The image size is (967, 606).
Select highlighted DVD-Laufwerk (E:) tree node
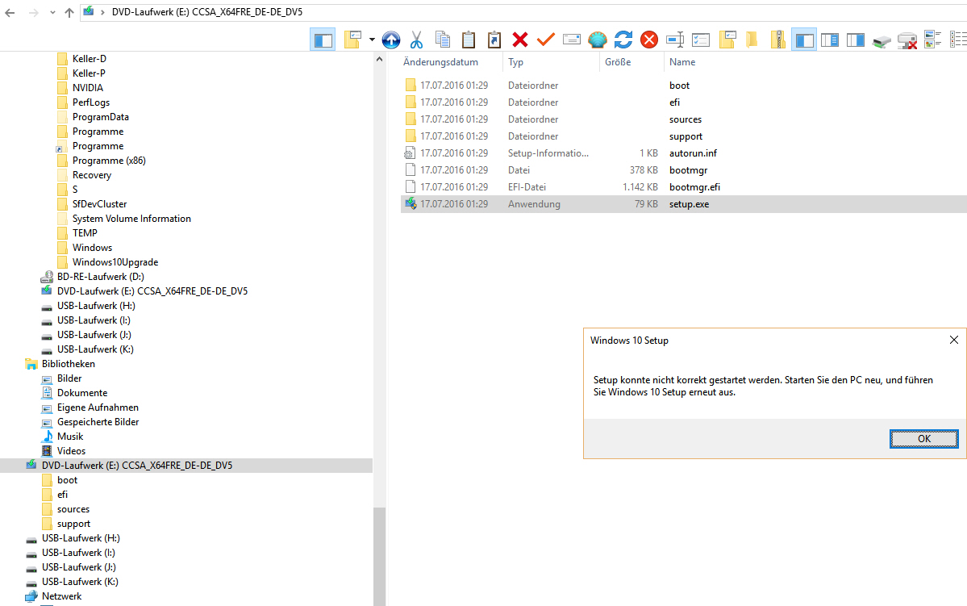[186, 466]
